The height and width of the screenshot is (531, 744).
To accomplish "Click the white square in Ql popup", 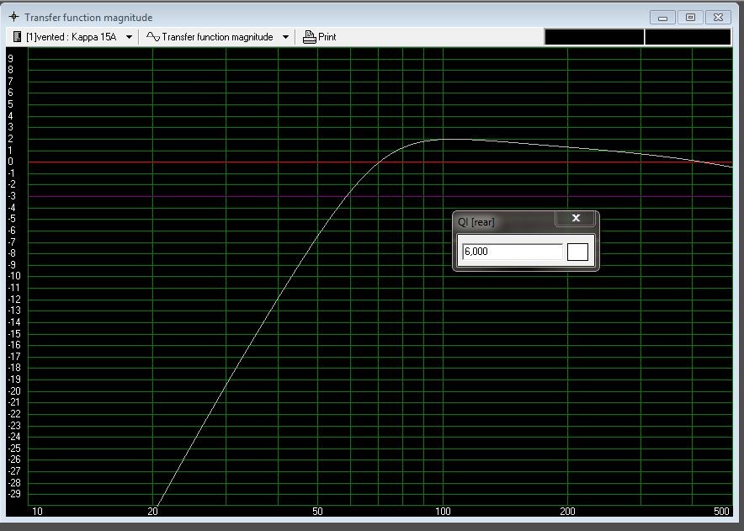I will click(x=577, y=252).
